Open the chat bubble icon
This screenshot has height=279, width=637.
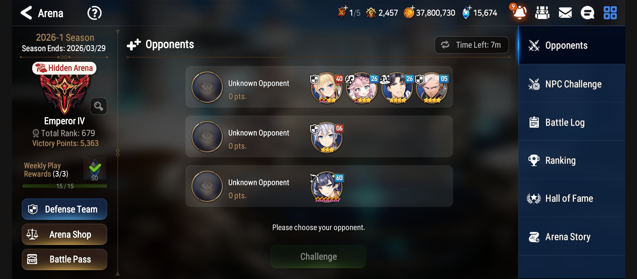587,13
